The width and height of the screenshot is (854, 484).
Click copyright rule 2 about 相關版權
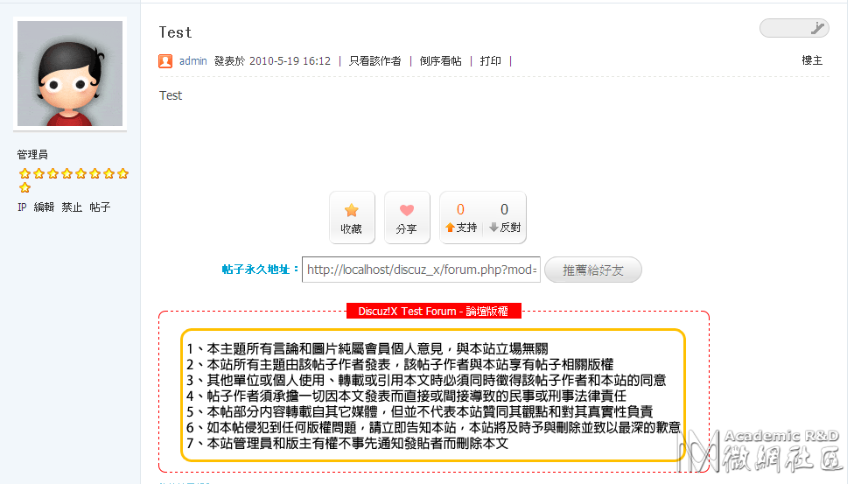click(x=400, y=365)
